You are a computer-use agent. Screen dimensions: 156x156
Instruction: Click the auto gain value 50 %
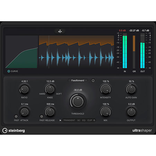coord(131,81)
